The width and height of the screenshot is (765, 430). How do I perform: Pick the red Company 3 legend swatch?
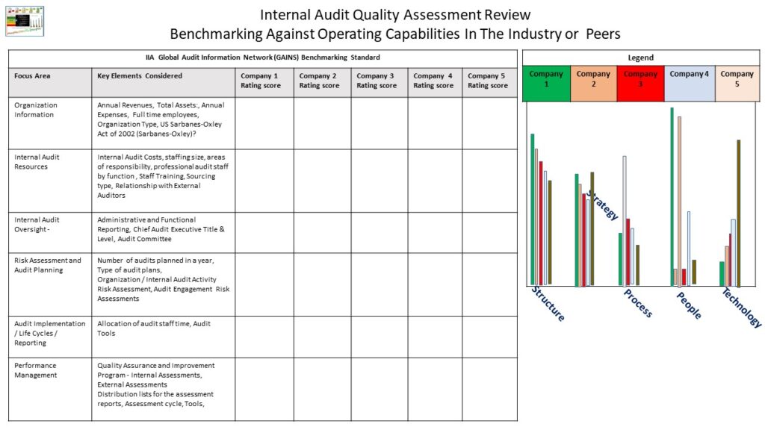(x=640, y=84)
